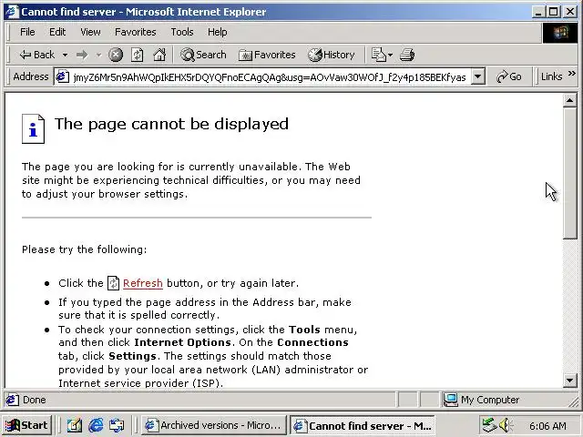The height and width of the screenshot is (437, 583).
Task: Click the 6:06 AM clock
Action: (x=547, y=426)
